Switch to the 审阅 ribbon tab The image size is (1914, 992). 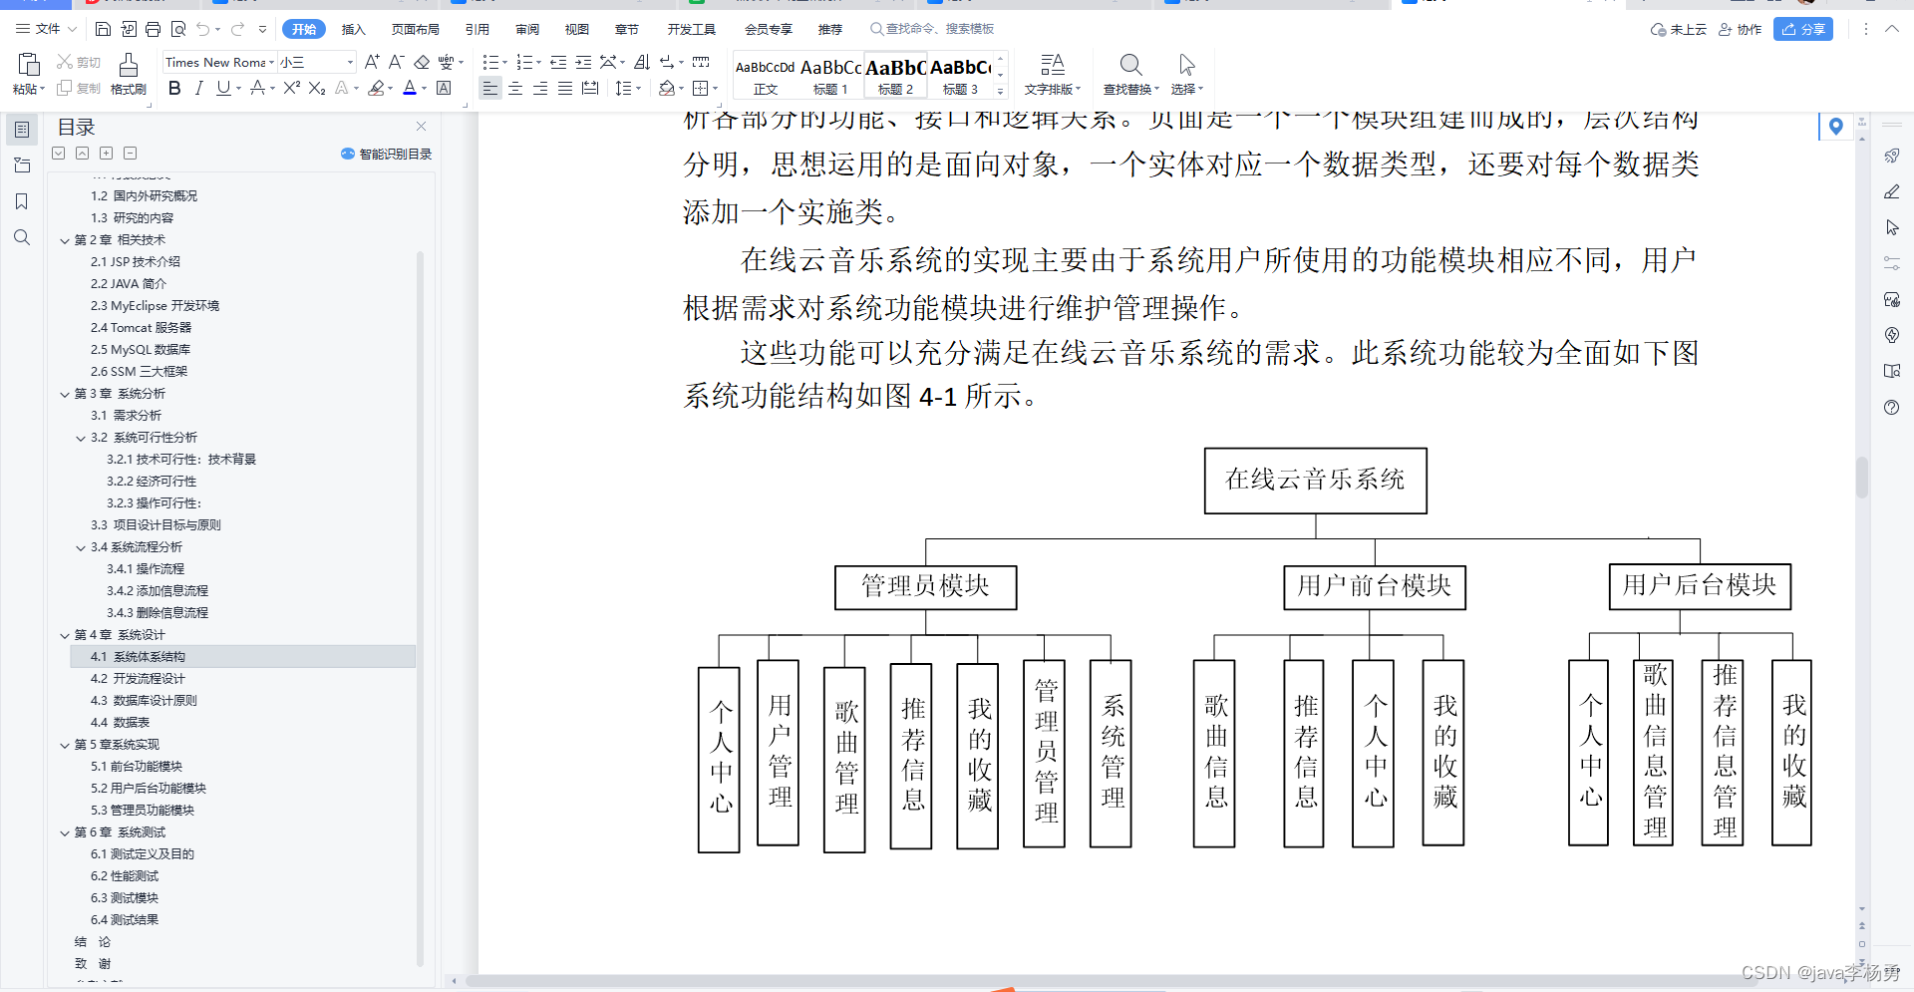[527, 29]
